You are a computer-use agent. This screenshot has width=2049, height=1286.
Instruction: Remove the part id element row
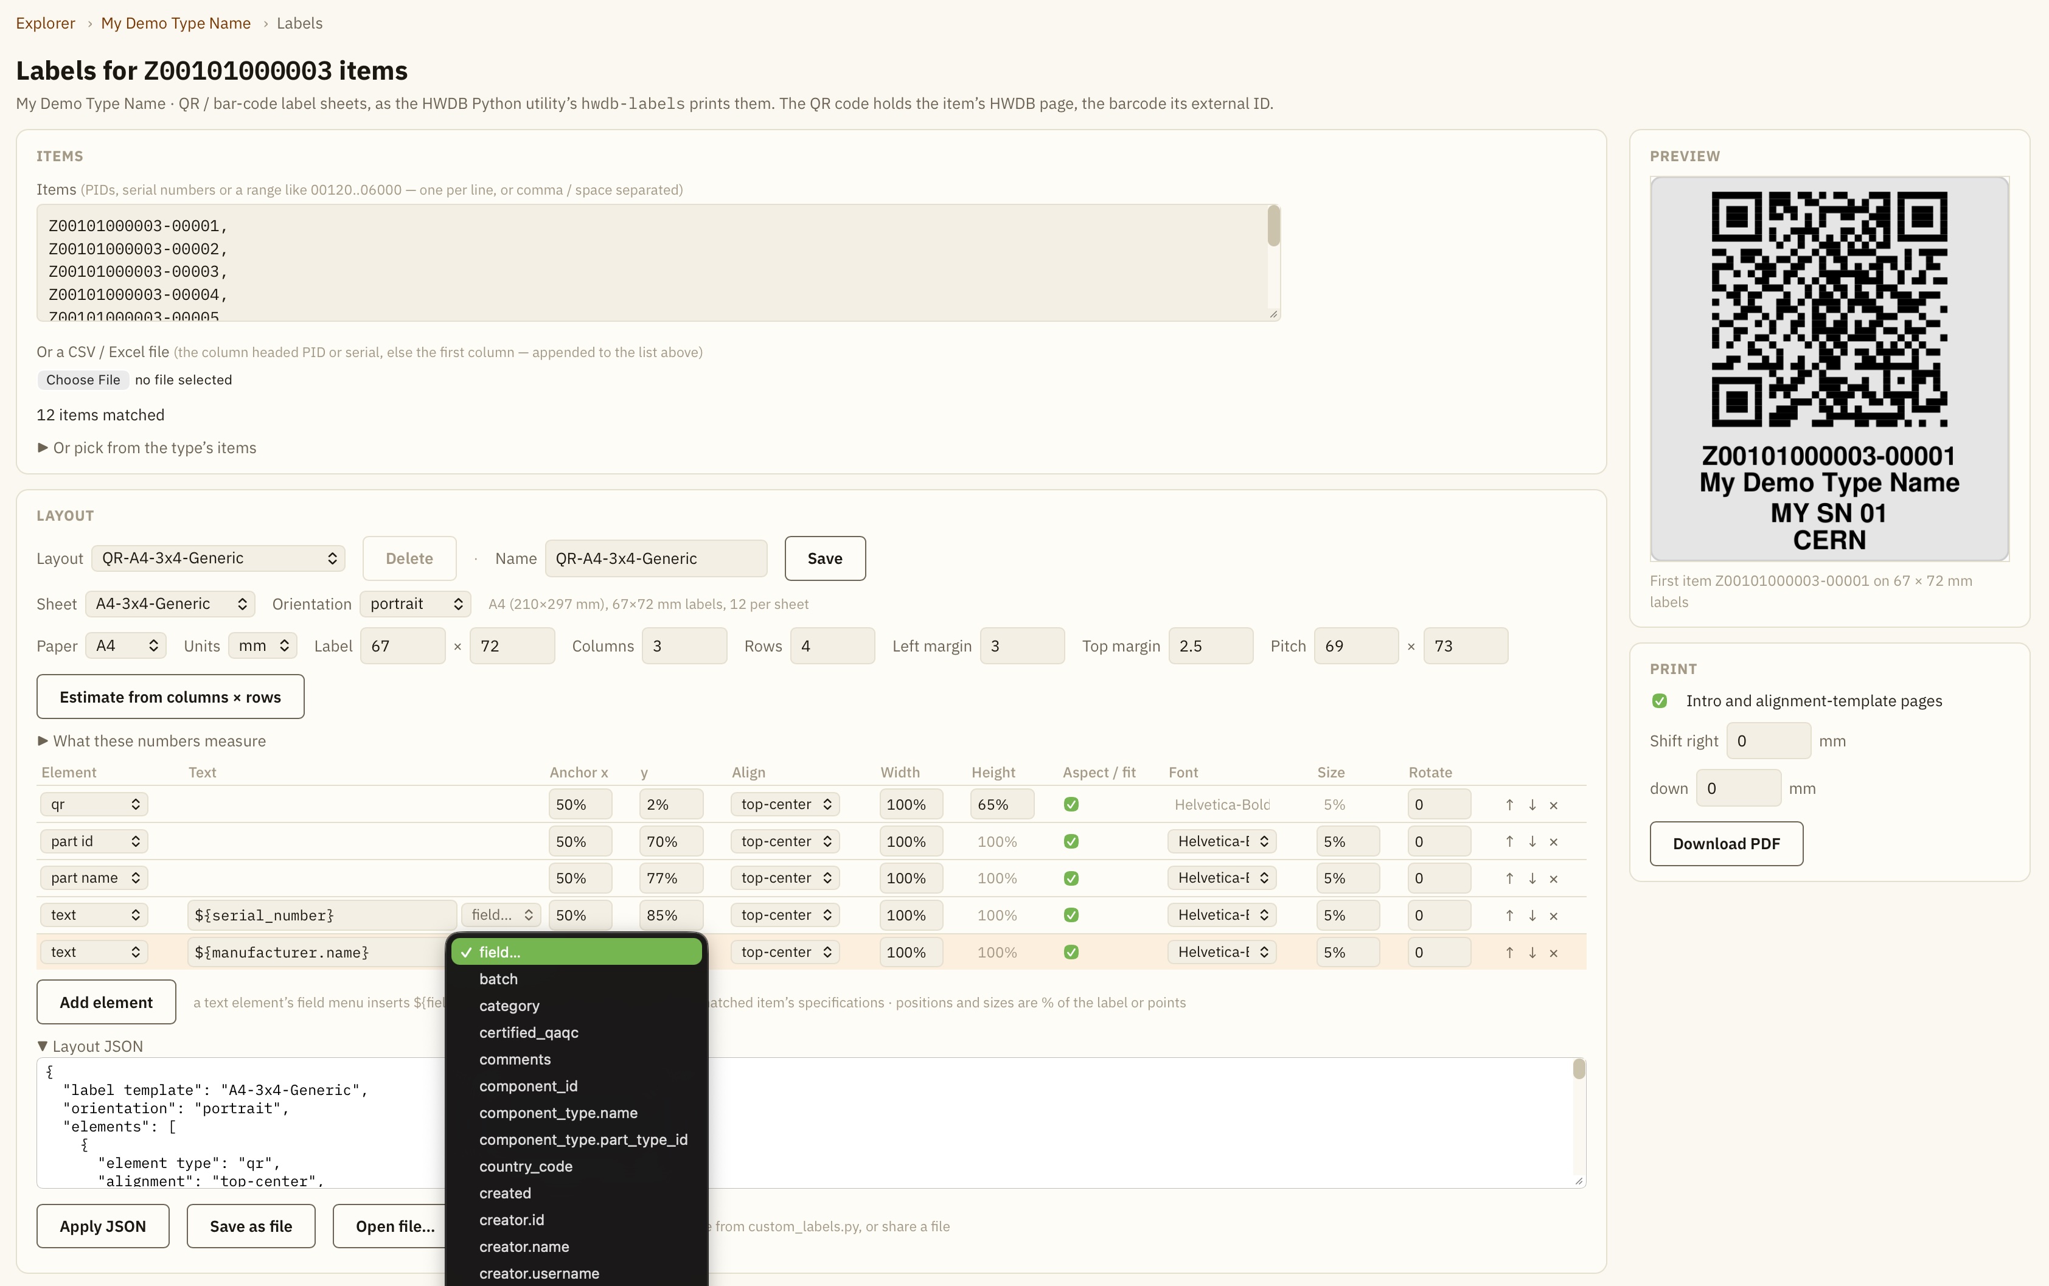pos(1553,841)
